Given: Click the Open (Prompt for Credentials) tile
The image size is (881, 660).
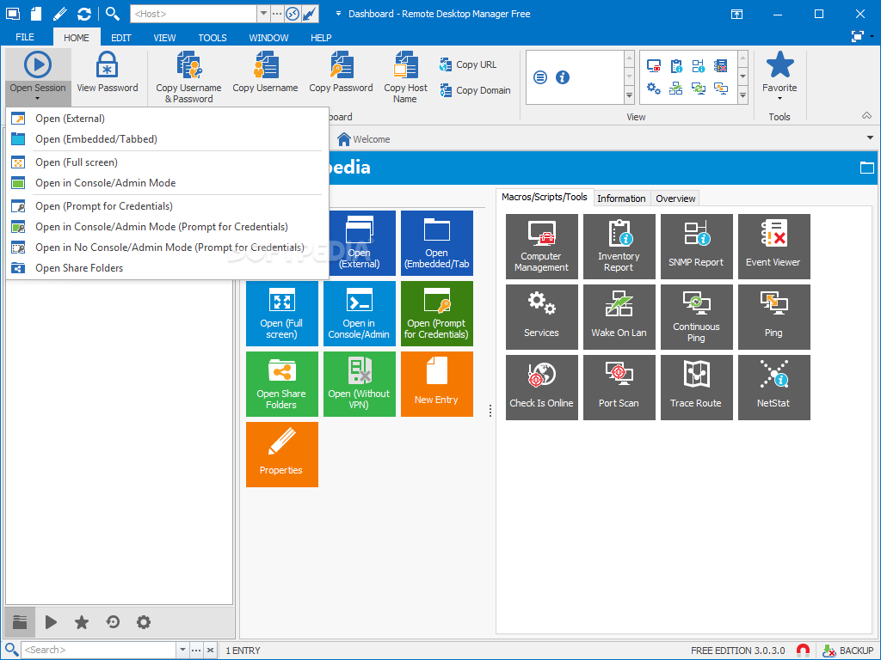Looking at the screenshot, I should coord(437,314).
